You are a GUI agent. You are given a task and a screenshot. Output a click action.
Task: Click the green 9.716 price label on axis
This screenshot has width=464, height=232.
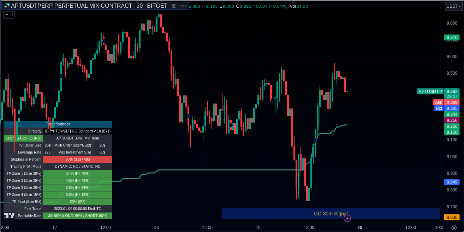452,37
